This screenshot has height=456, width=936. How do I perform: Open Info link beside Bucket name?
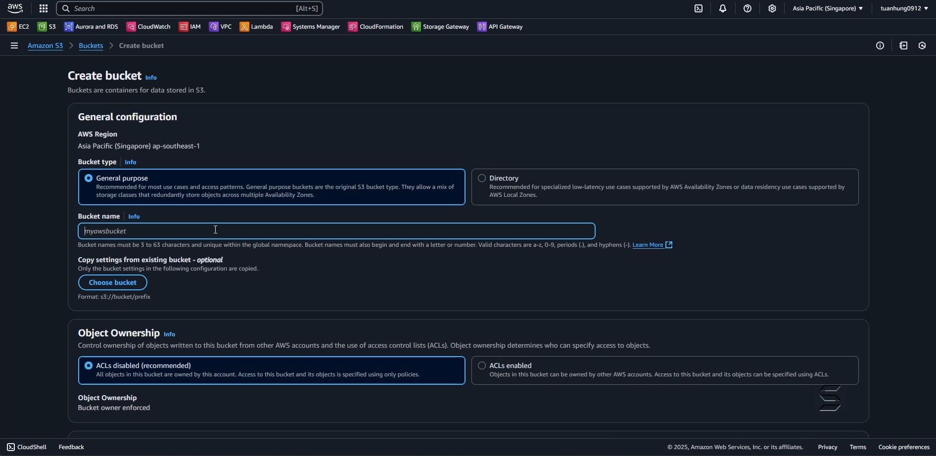134,217
